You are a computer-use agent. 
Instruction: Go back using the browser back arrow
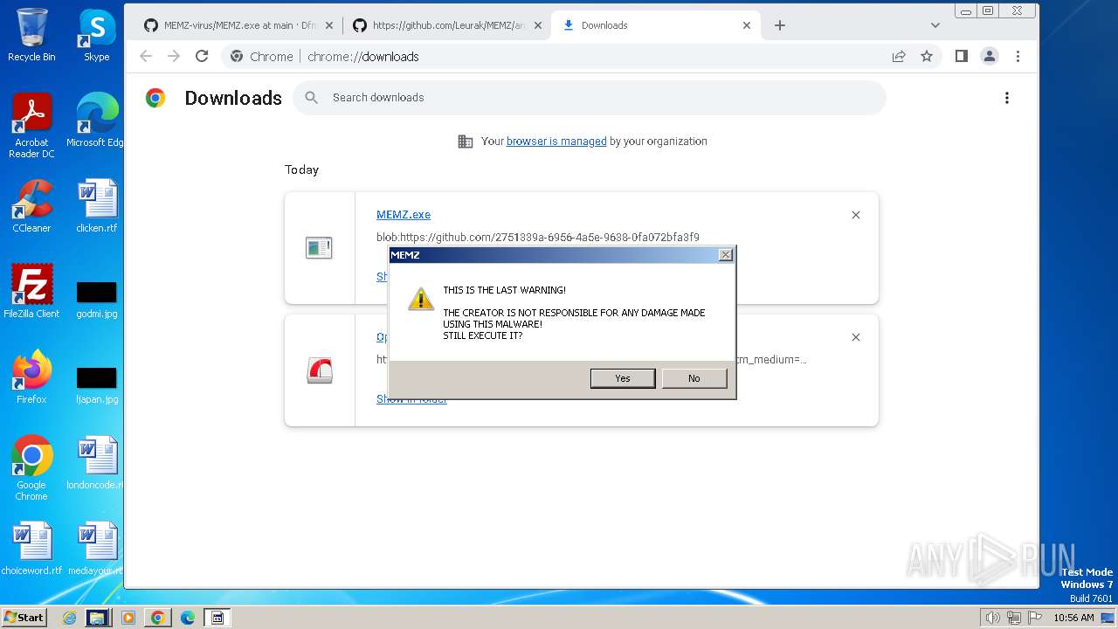pos(146,56)
